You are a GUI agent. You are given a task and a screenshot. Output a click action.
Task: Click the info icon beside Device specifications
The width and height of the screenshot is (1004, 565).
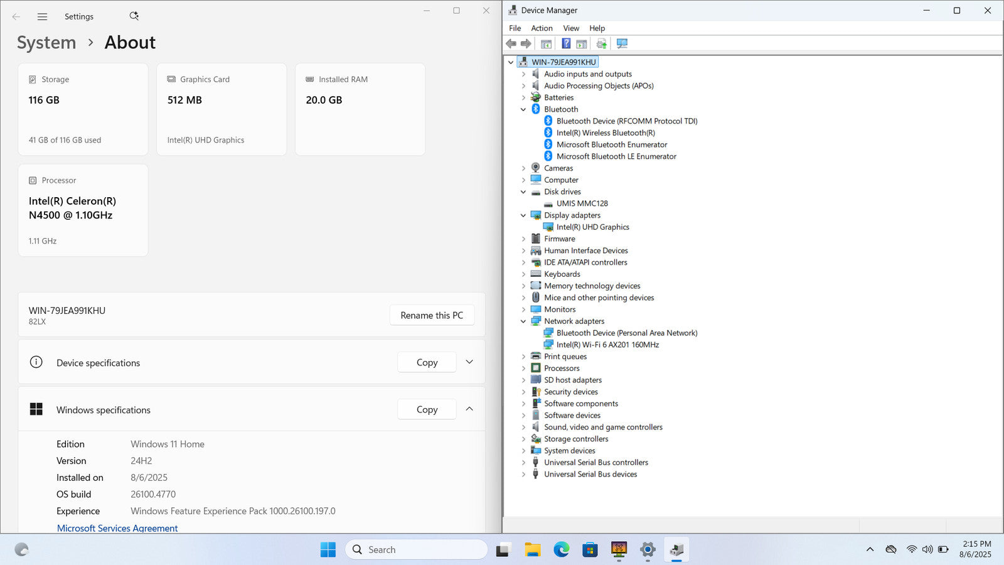click(36, 362)
